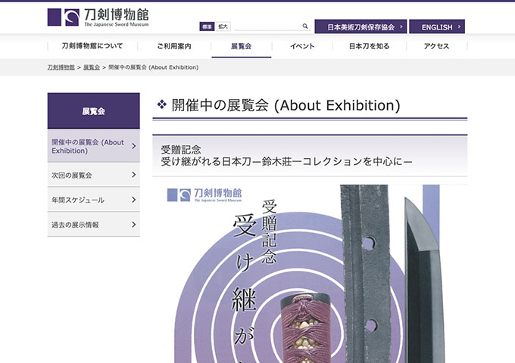Click the diamond icon beside the page heading
Image resolution: width=515 pixels, height=363 pixels.
click(x=161, y=104)
